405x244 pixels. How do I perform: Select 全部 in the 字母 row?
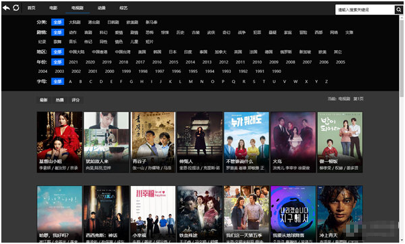tap(58, 82)
